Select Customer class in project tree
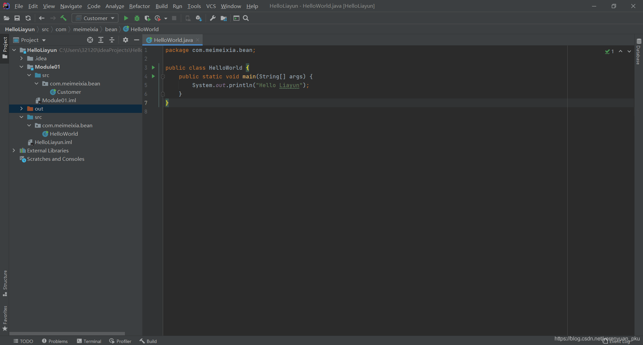 pyautogui.click(x=69, y=92)
